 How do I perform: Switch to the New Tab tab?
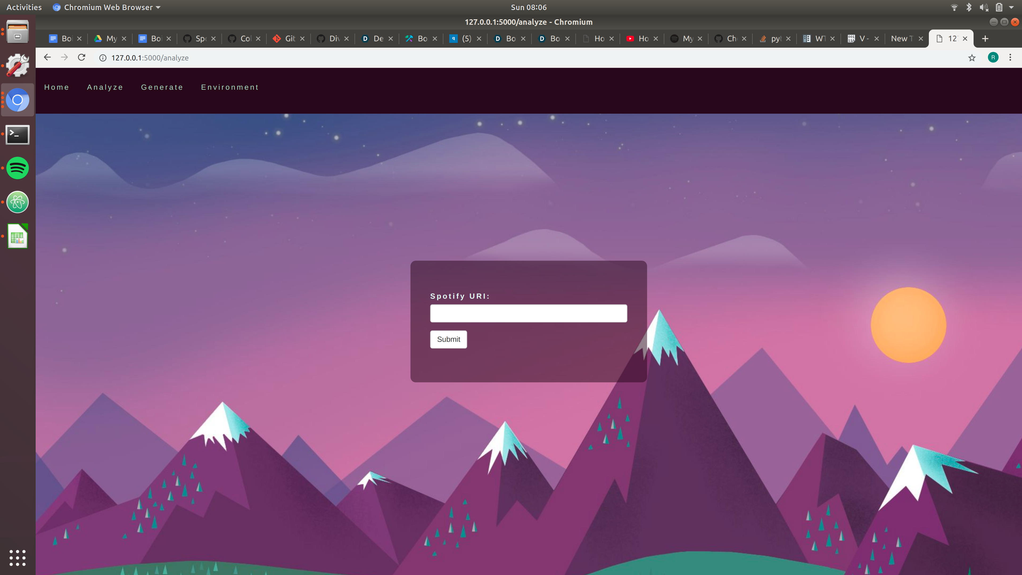click(x=901, y=39)
